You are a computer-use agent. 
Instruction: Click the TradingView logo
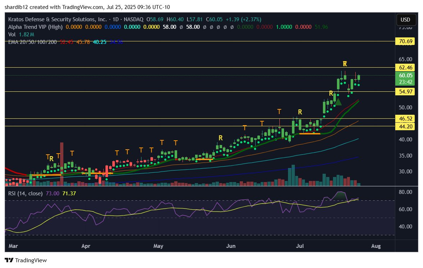[26, 260]
